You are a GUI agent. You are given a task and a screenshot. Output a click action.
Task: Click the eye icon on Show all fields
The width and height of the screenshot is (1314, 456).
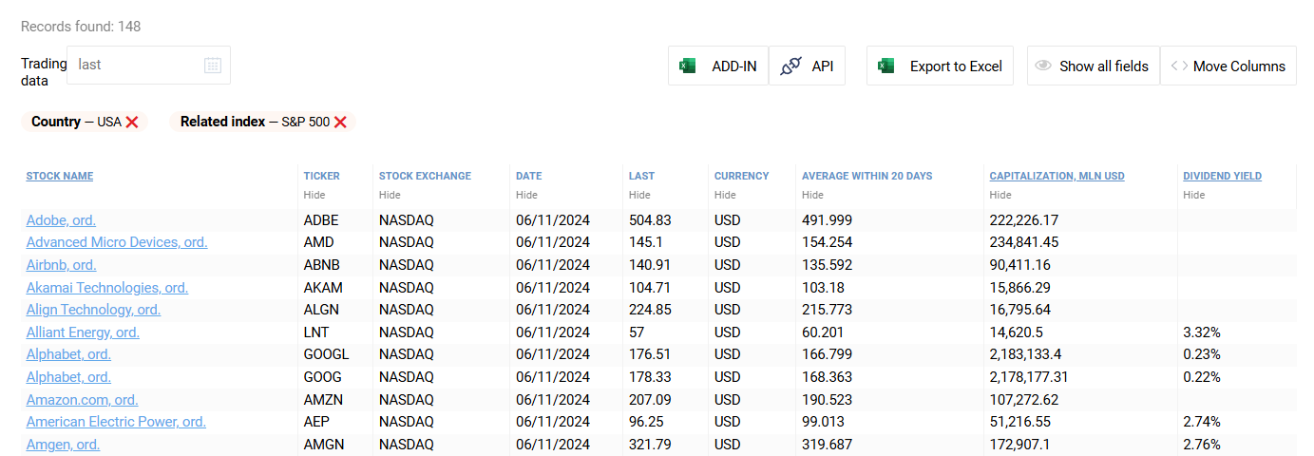click(1043, 66)
